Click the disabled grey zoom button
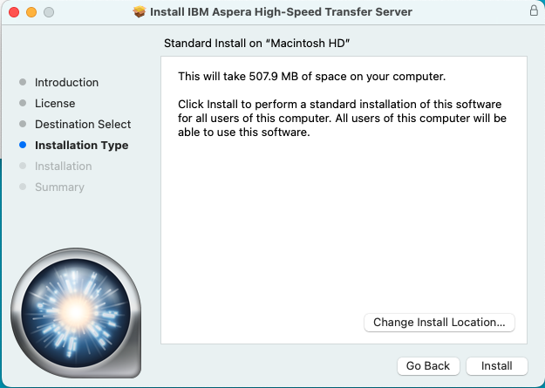This screenshot has width=545, height=388. tap(49, 12)
